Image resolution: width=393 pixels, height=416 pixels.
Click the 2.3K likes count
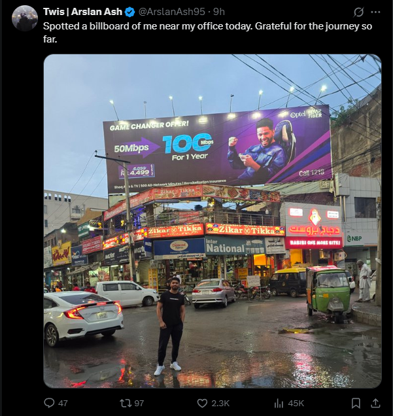coord(220,404)
